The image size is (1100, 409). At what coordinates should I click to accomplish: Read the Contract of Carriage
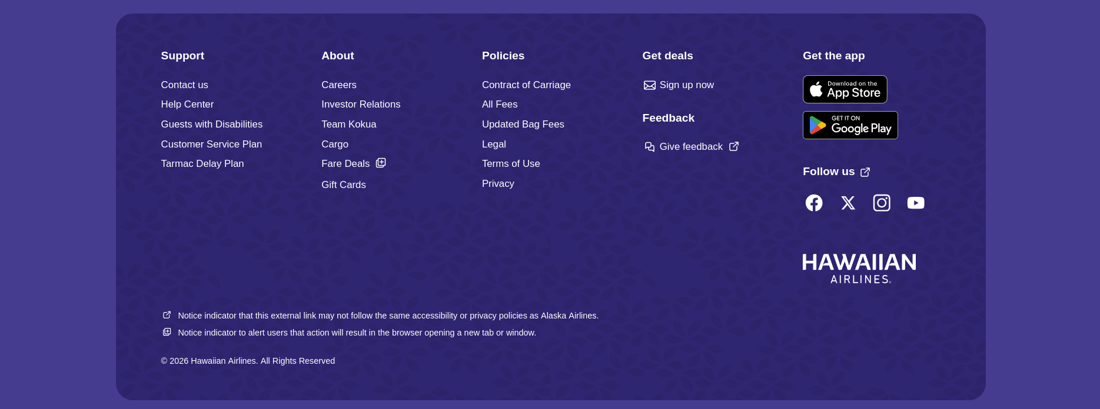pos(526,85)
